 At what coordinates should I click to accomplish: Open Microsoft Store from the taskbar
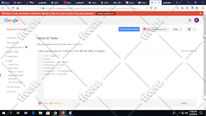pyautogui.click(x=48, y=113)
